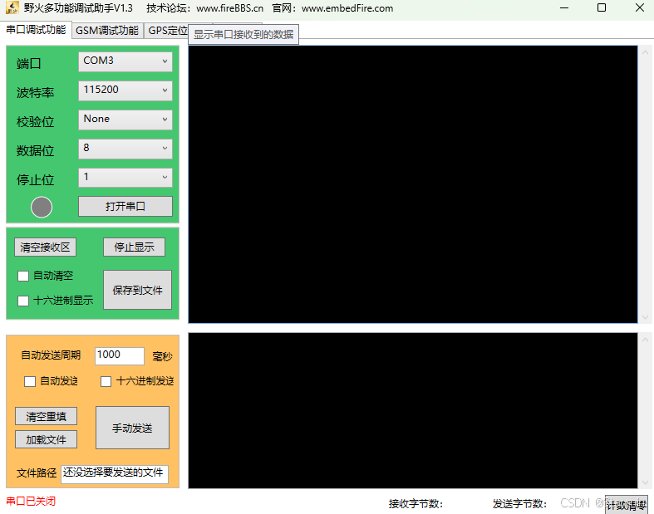Image resolution: width=654 pixels, height=514 pixels.
Task: Click the 保存到文件 button
Action: coord(138,290)
